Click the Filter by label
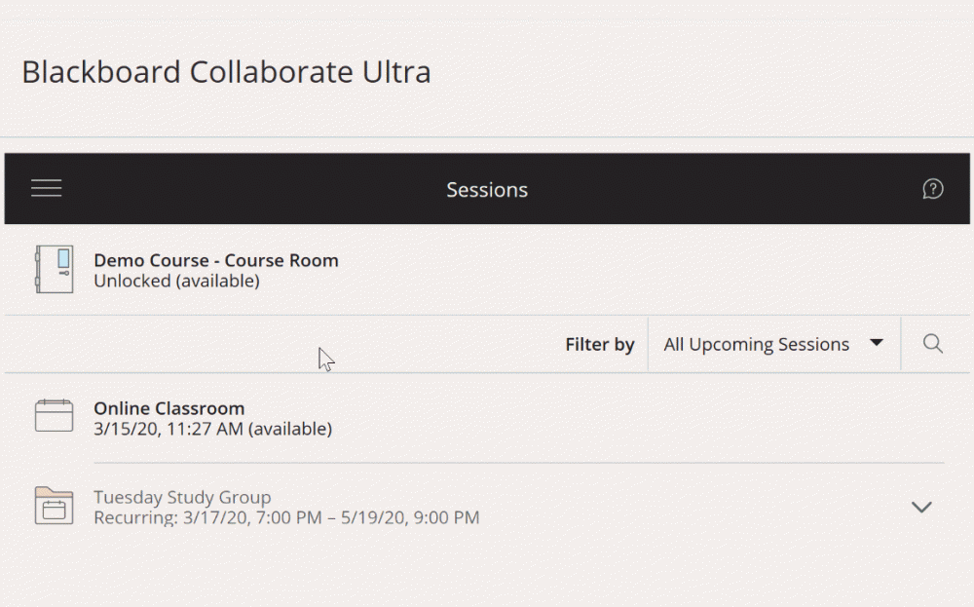The height and width of the screenshot is (607, 974). pyautogui.click(x=599, y=344)
